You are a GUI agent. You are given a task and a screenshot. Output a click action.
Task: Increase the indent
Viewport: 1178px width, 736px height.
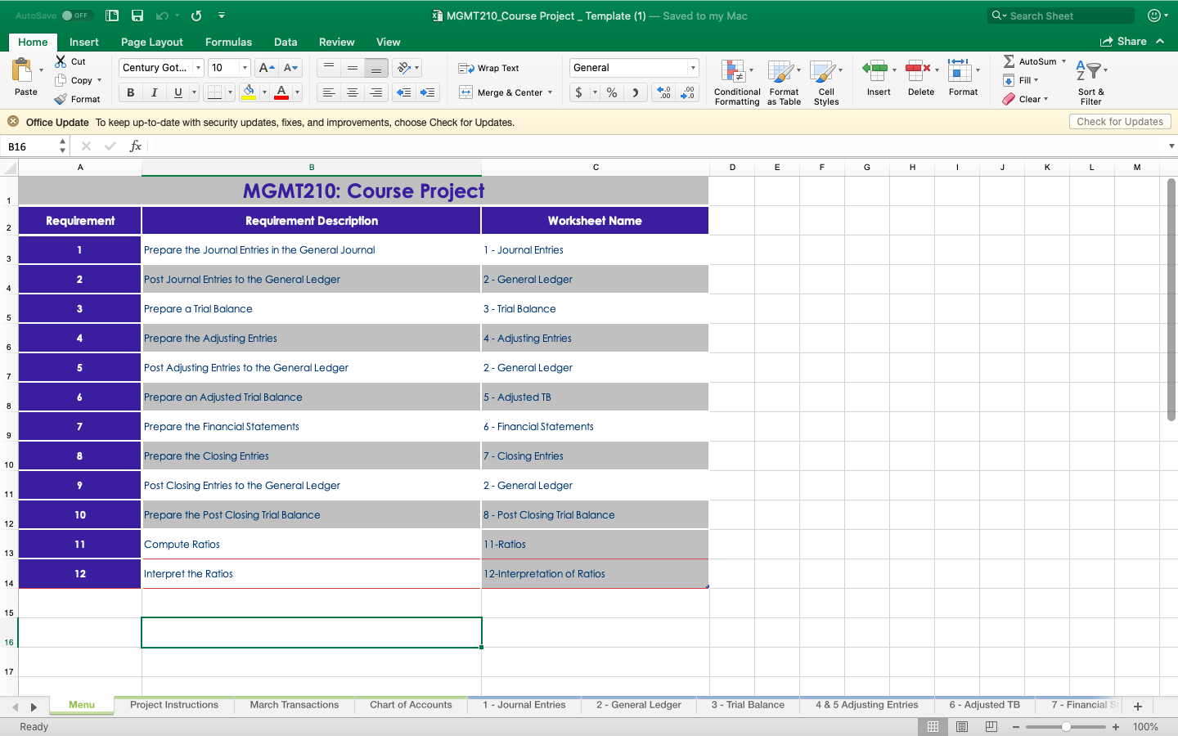(428, 92)
